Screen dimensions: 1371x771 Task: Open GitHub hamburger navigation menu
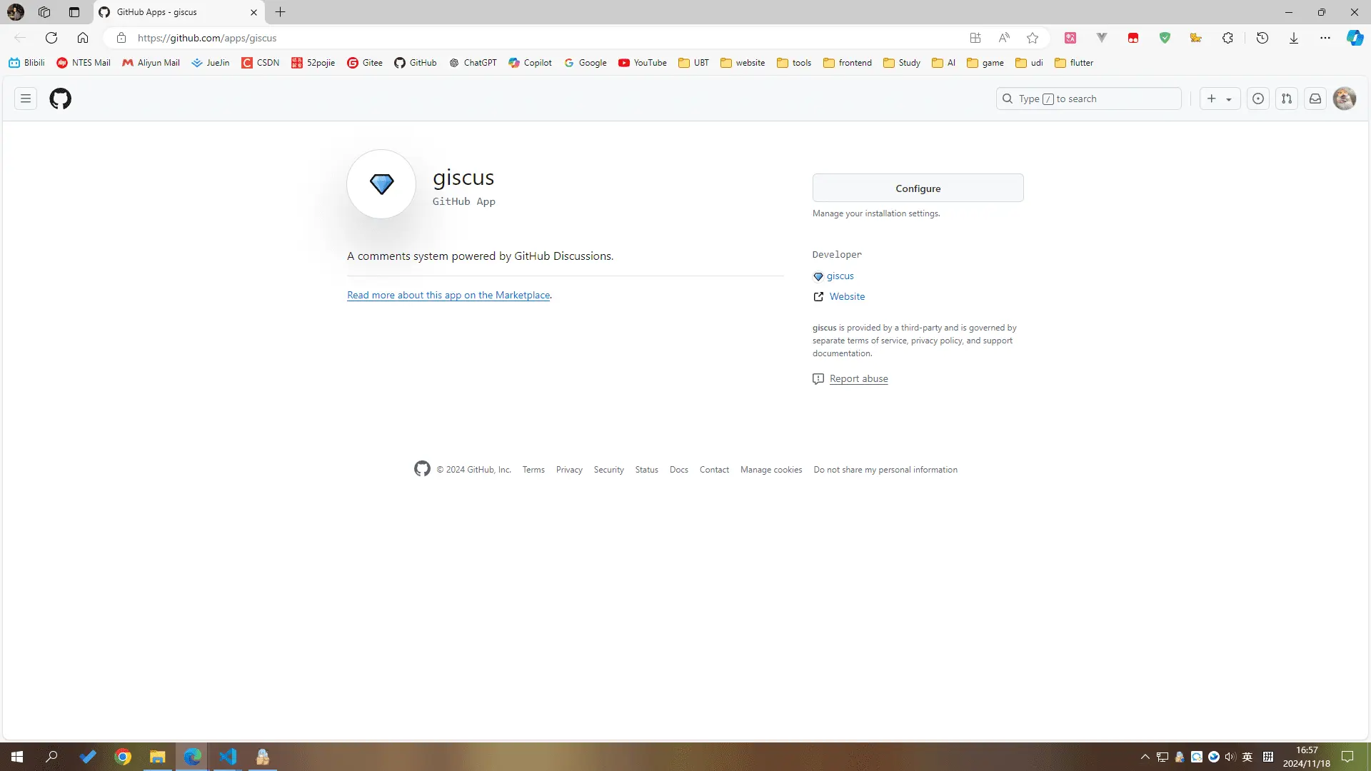tap(26, 99)
